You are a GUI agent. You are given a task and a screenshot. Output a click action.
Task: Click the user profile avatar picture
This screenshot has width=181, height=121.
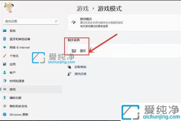tap(9, 7)
